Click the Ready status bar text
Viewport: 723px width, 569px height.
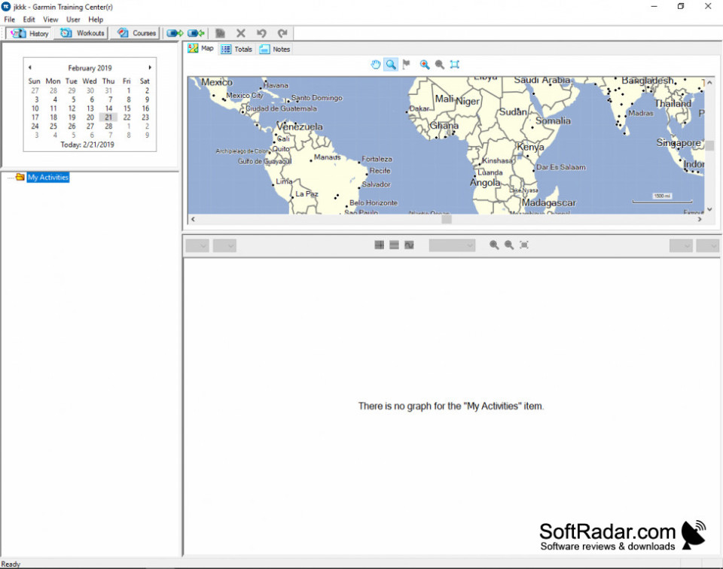tap(11, 564)
